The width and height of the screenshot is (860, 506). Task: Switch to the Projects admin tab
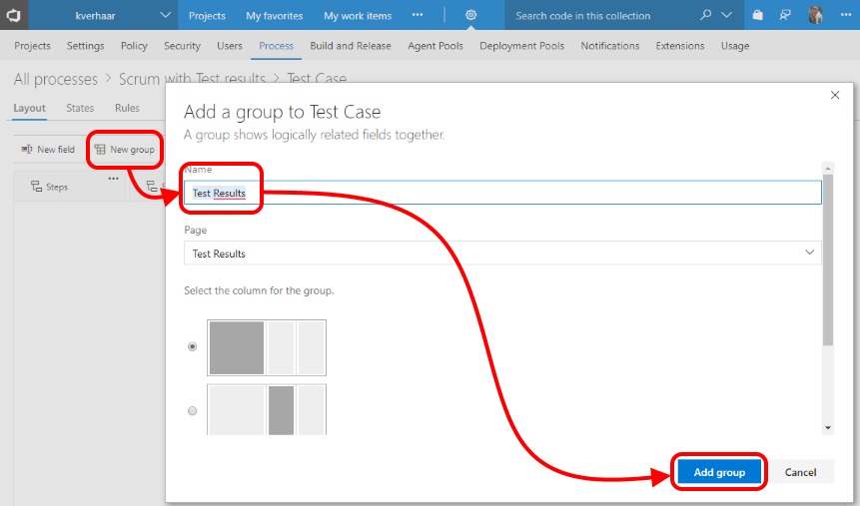32,46
